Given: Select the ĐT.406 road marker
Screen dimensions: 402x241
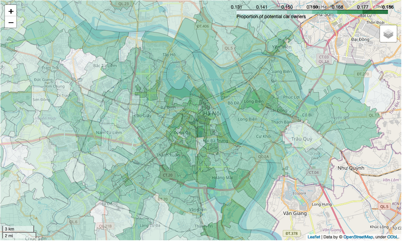Looking at the screenshot, I should coord(203,26).
